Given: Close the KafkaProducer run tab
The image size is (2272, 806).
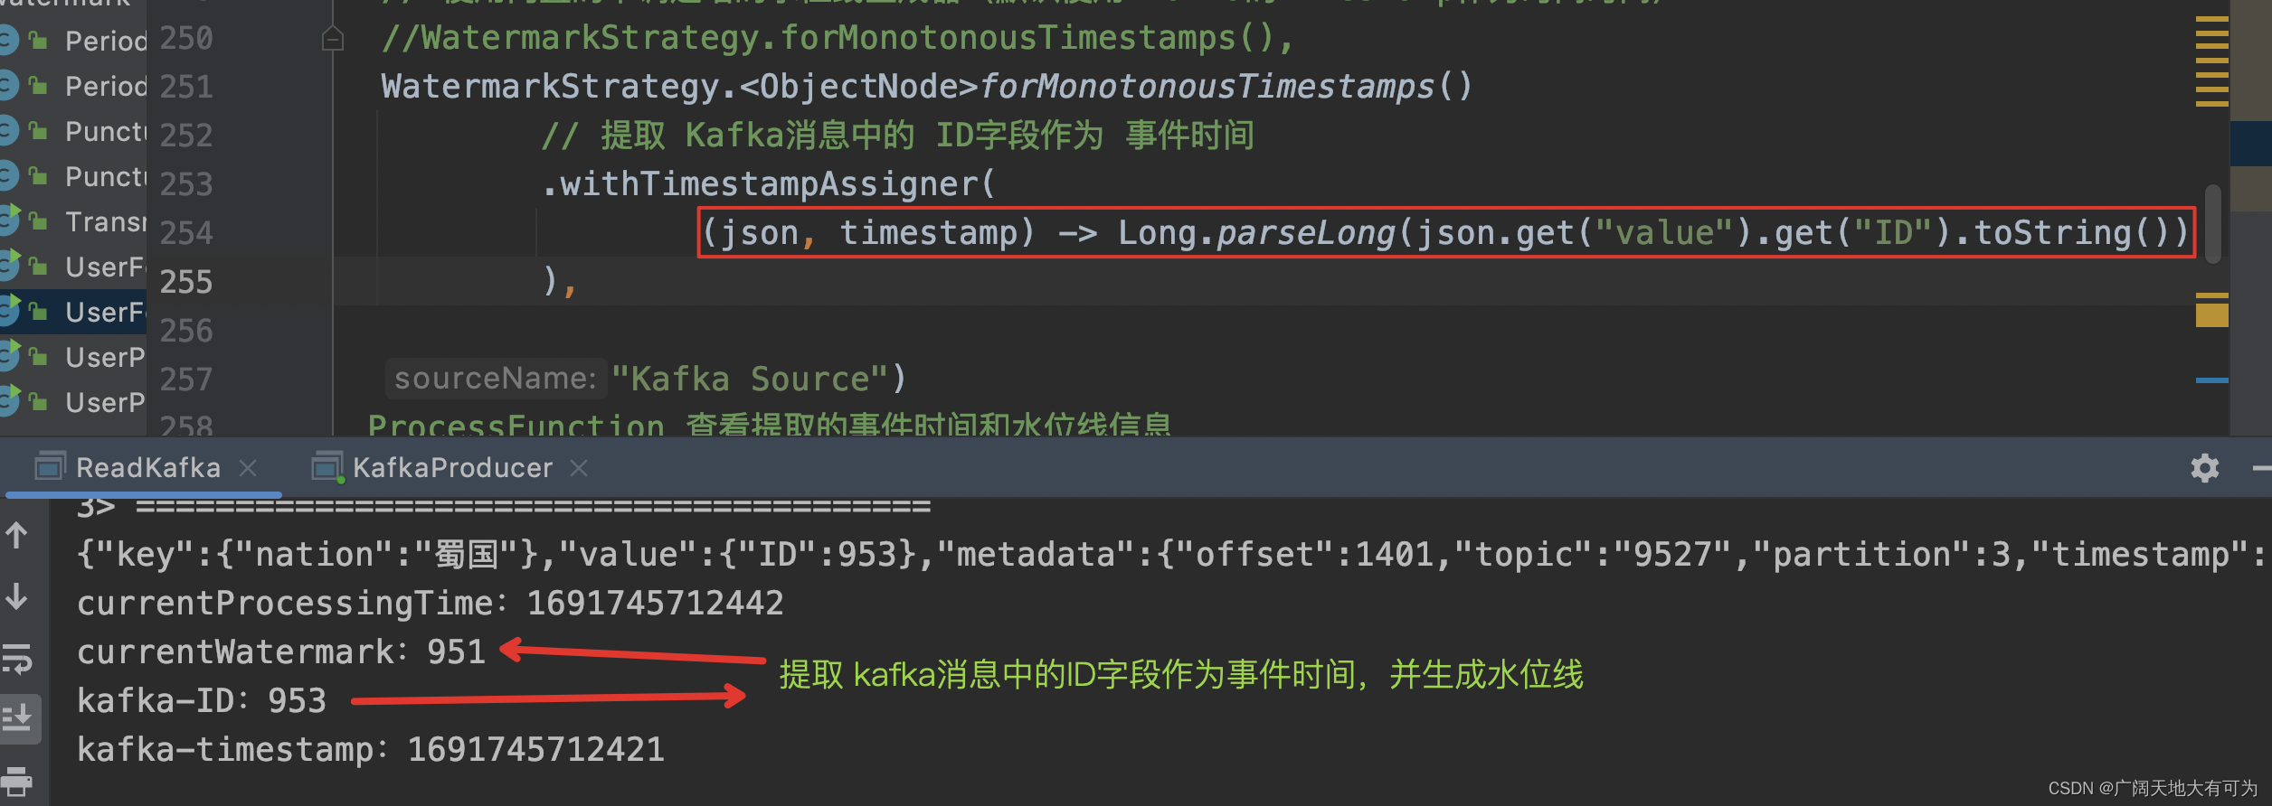Looking at the screenshot, I should 579,467.
